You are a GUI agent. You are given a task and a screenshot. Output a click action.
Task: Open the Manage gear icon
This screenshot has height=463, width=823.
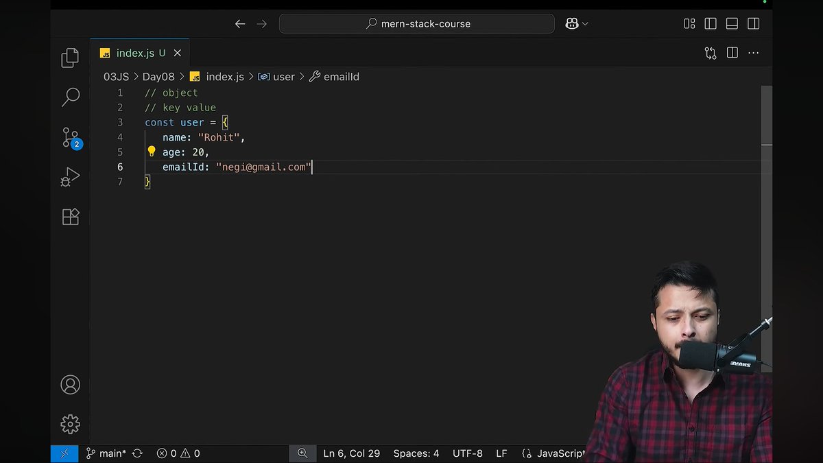70,424
